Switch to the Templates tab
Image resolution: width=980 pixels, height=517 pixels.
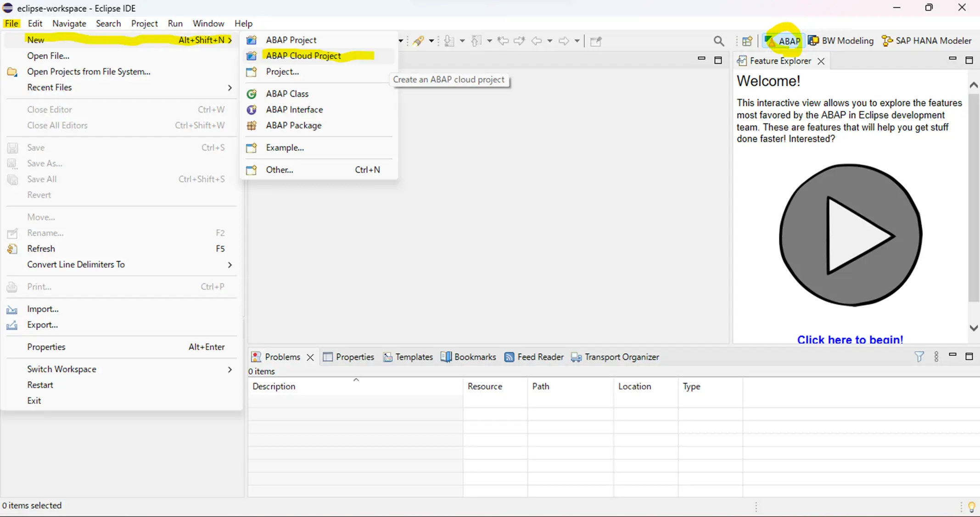[x=408, y=357]
